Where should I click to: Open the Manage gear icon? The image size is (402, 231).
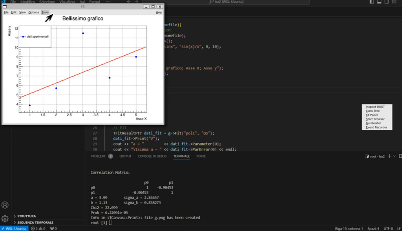(5, 218)
